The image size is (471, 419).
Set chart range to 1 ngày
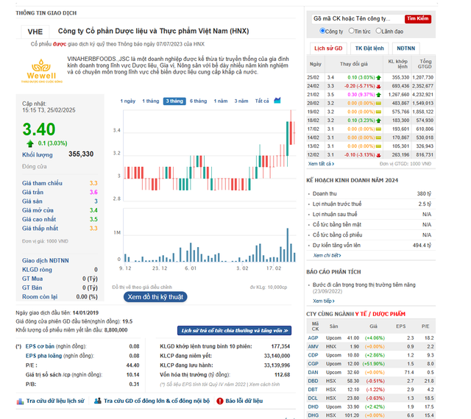coord(127,101)
